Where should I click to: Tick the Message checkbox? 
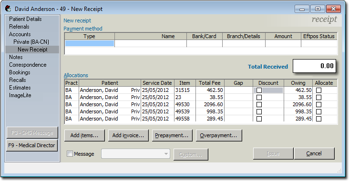point(70,154)
